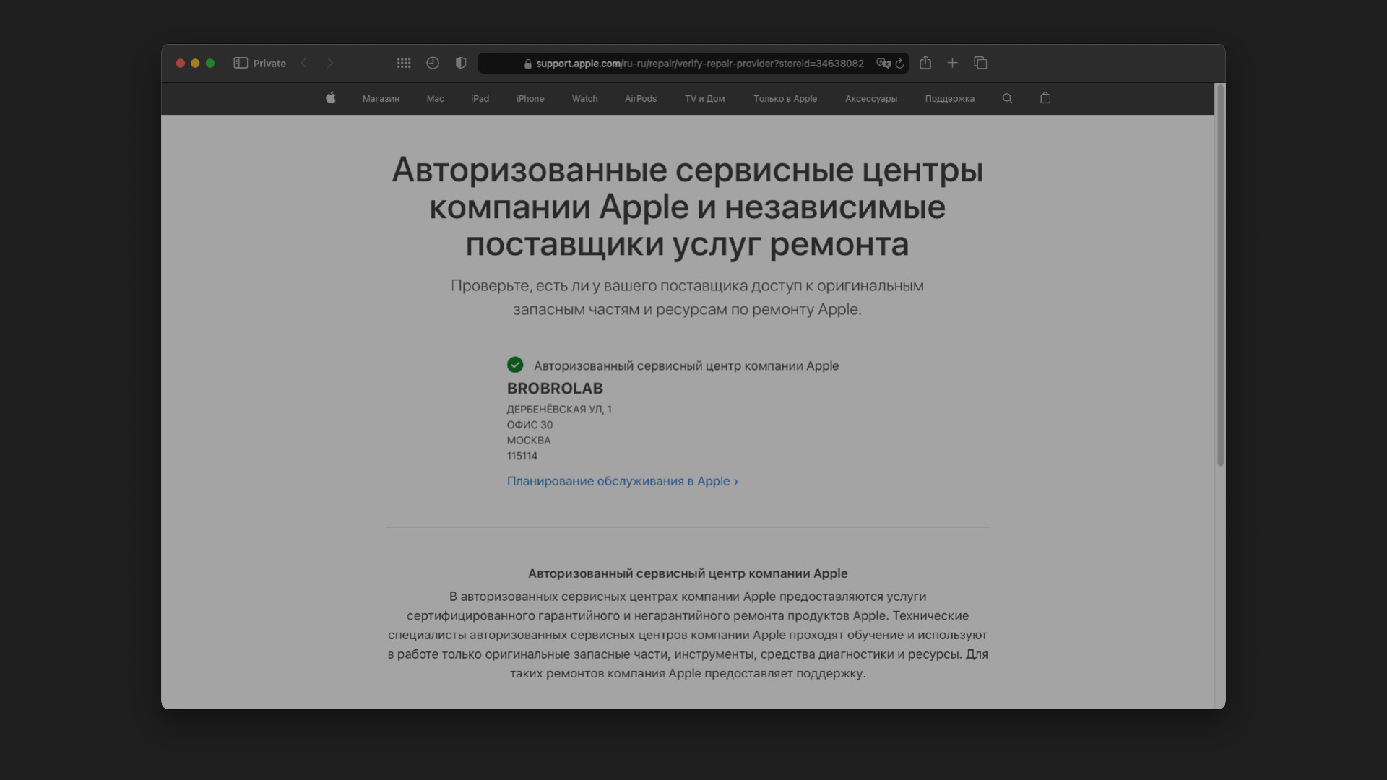Select the postal code 115114
The height and width of the screenshot is (780, 1387).
click(522, 456)
